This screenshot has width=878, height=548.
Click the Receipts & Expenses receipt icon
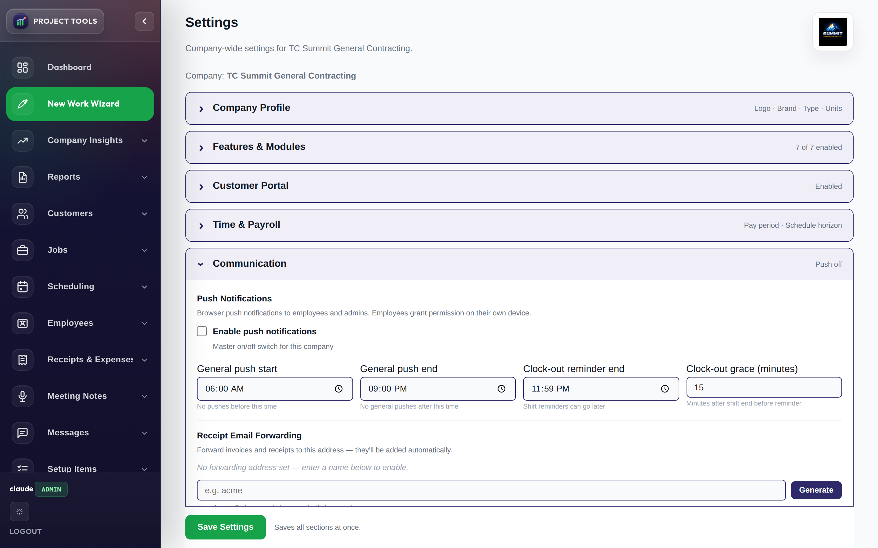tap(23, 360)
